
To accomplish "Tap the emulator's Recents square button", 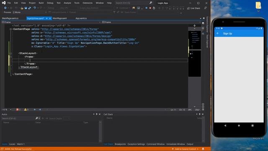I will coord(253,125).
